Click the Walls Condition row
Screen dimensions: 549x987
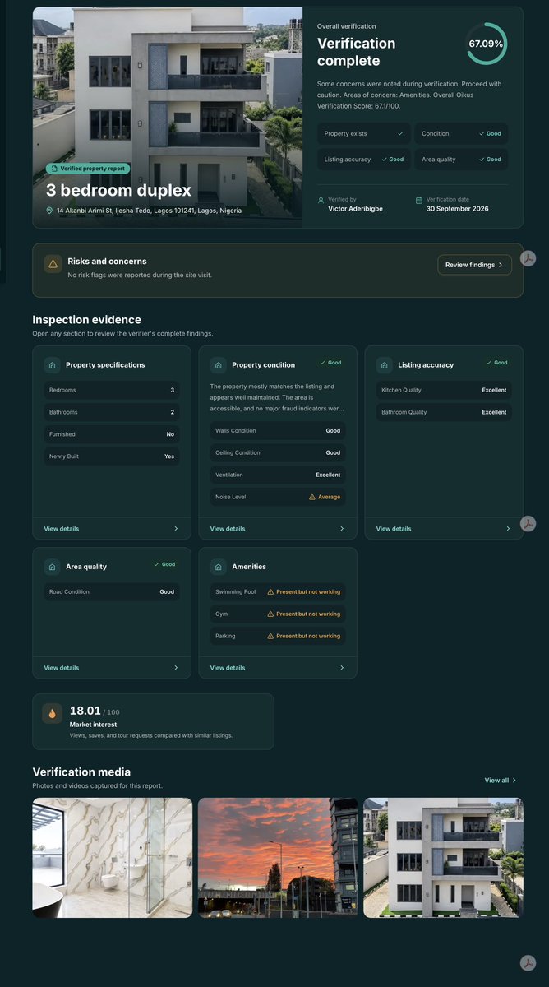coord(278,430)
